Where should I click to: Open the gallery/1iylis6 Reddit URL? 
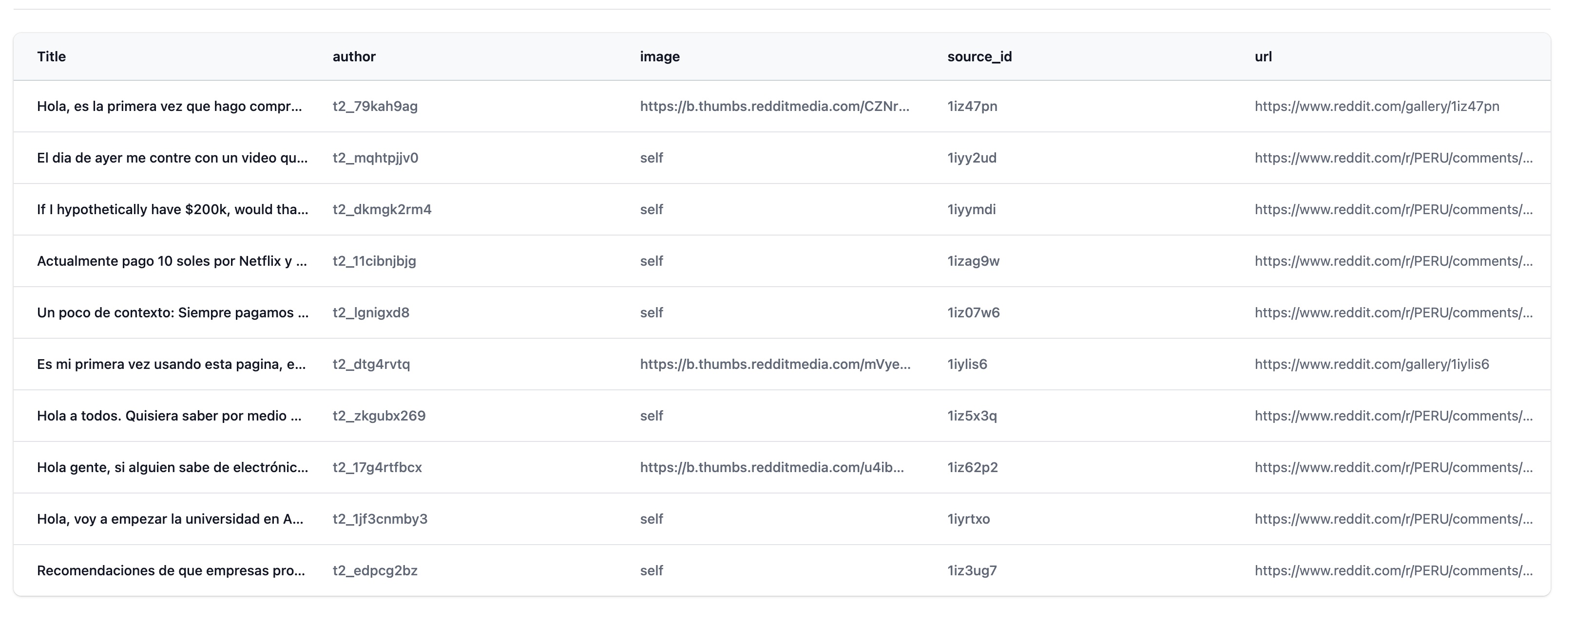[x=1371, y=364]
